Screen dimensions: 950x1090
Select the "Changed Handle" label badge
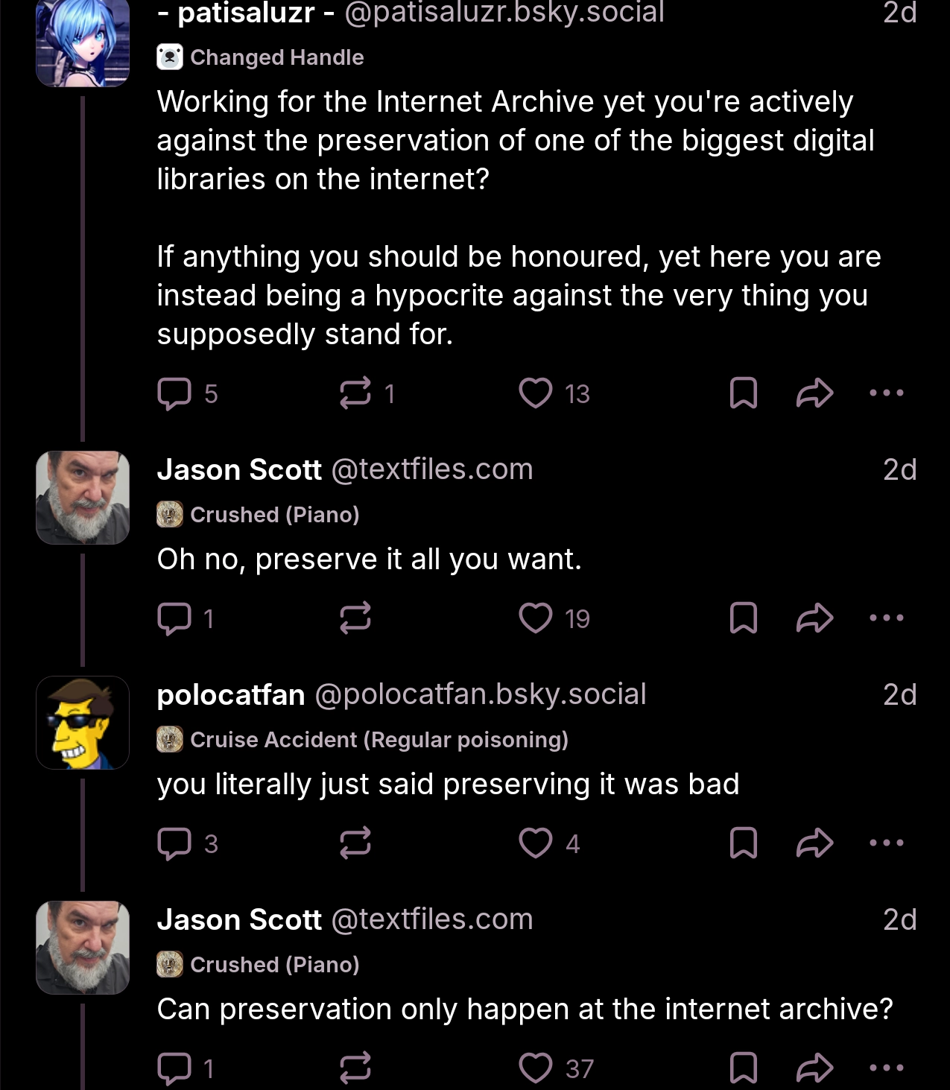(x=261, y=57)
